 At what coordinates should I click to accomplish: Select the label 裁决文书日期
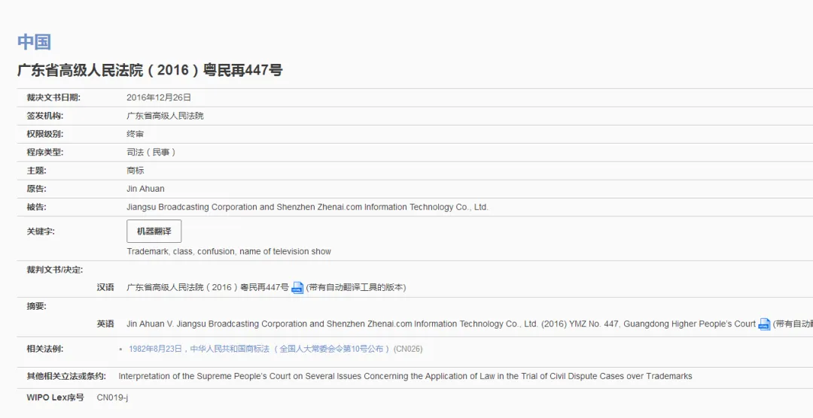[x=53, y=98]
